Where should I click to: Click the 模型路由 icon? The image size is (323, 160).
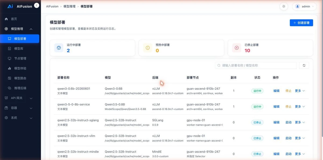pos(9,78)
